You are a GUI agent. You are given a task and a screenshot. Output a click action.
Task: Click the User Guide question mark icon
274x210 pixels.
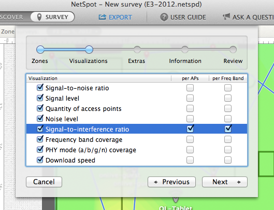164,17
